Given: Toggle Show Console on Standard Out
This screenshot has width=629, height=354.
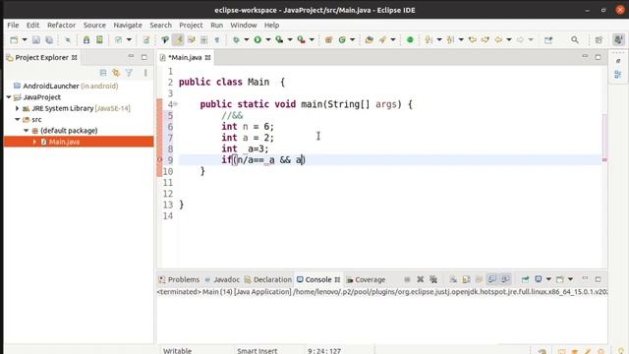Looking at the screenshot, I should tap(492, 279).
